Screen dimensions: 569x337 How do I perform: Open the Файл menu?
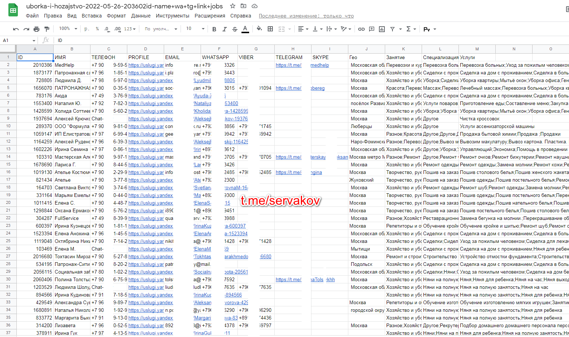[32, 16]
